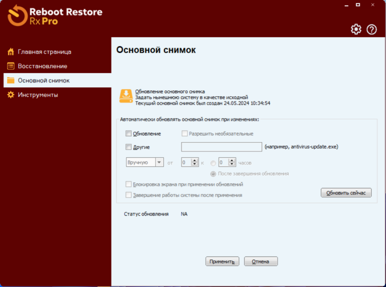Click the Обновление основного снимка link text

tap(170, 91)
